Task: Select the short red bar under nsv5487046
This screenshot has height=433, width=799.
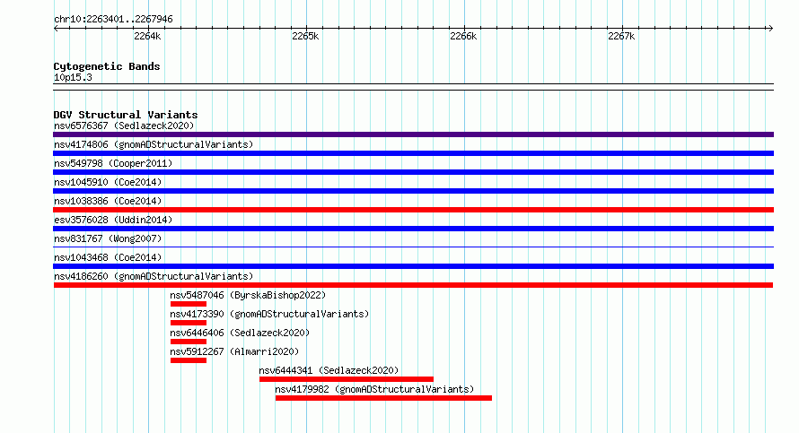Action: pos(189,304)
